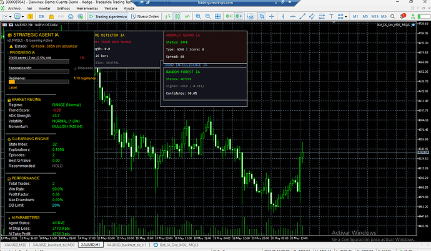Switch to XAUUSD_backtest_tic,M30 tab
Screen dimensions: 431x251
(x=54, y=245)
